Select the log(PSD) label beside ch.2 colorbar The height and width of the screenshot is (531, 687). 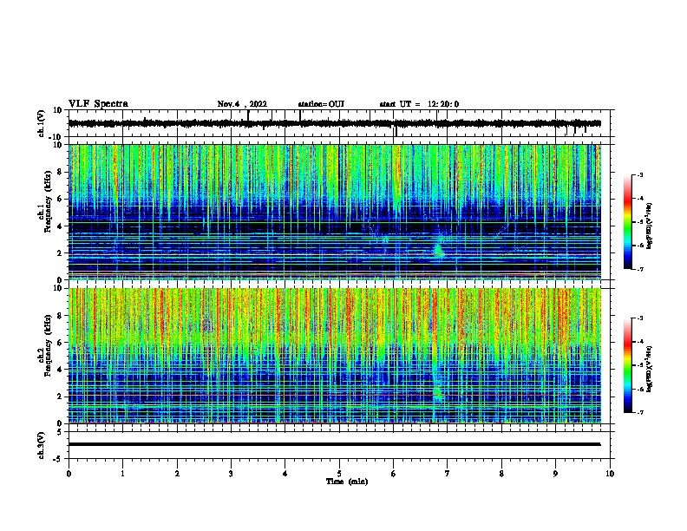(x=650, y=370)
